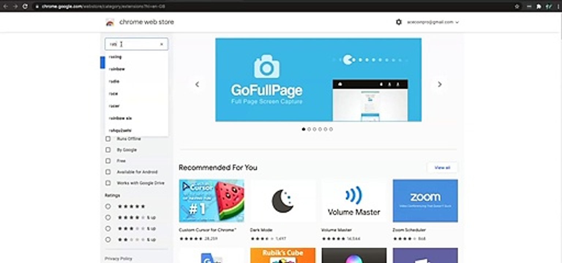Go back using the browser back arrow
This screenshot has height=263, width=562.
5,6
